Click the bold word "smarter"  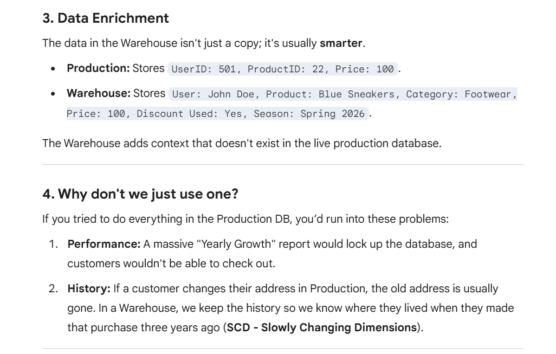341,44
